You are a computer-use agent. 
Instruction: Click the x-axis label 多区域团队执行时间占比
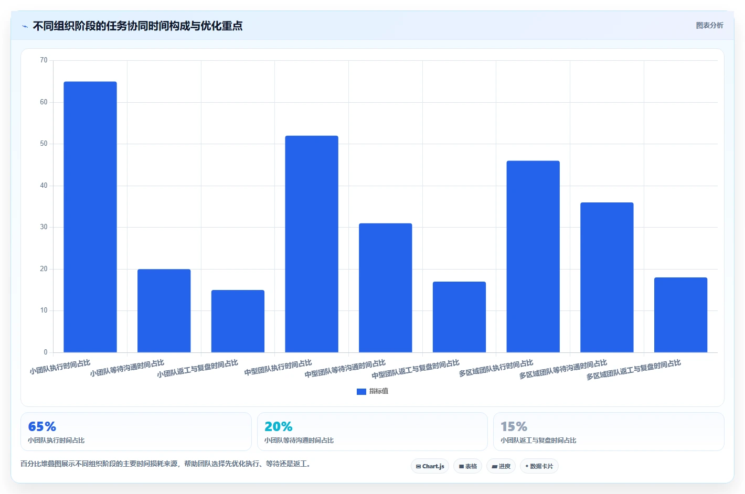(496, 368)
